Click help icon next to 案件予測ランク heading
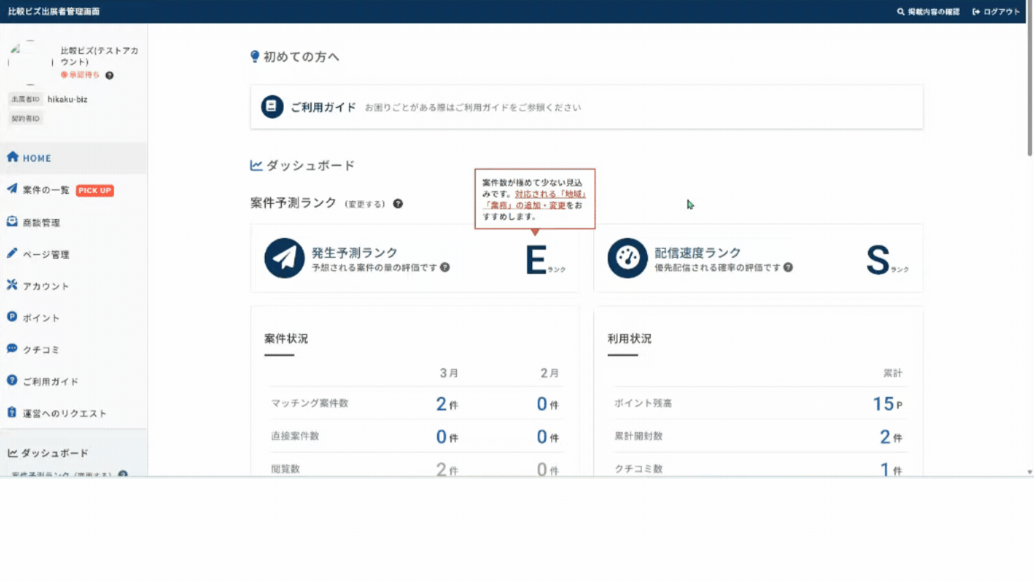This screenshot has height=582, width=1034. click(398, 204)
